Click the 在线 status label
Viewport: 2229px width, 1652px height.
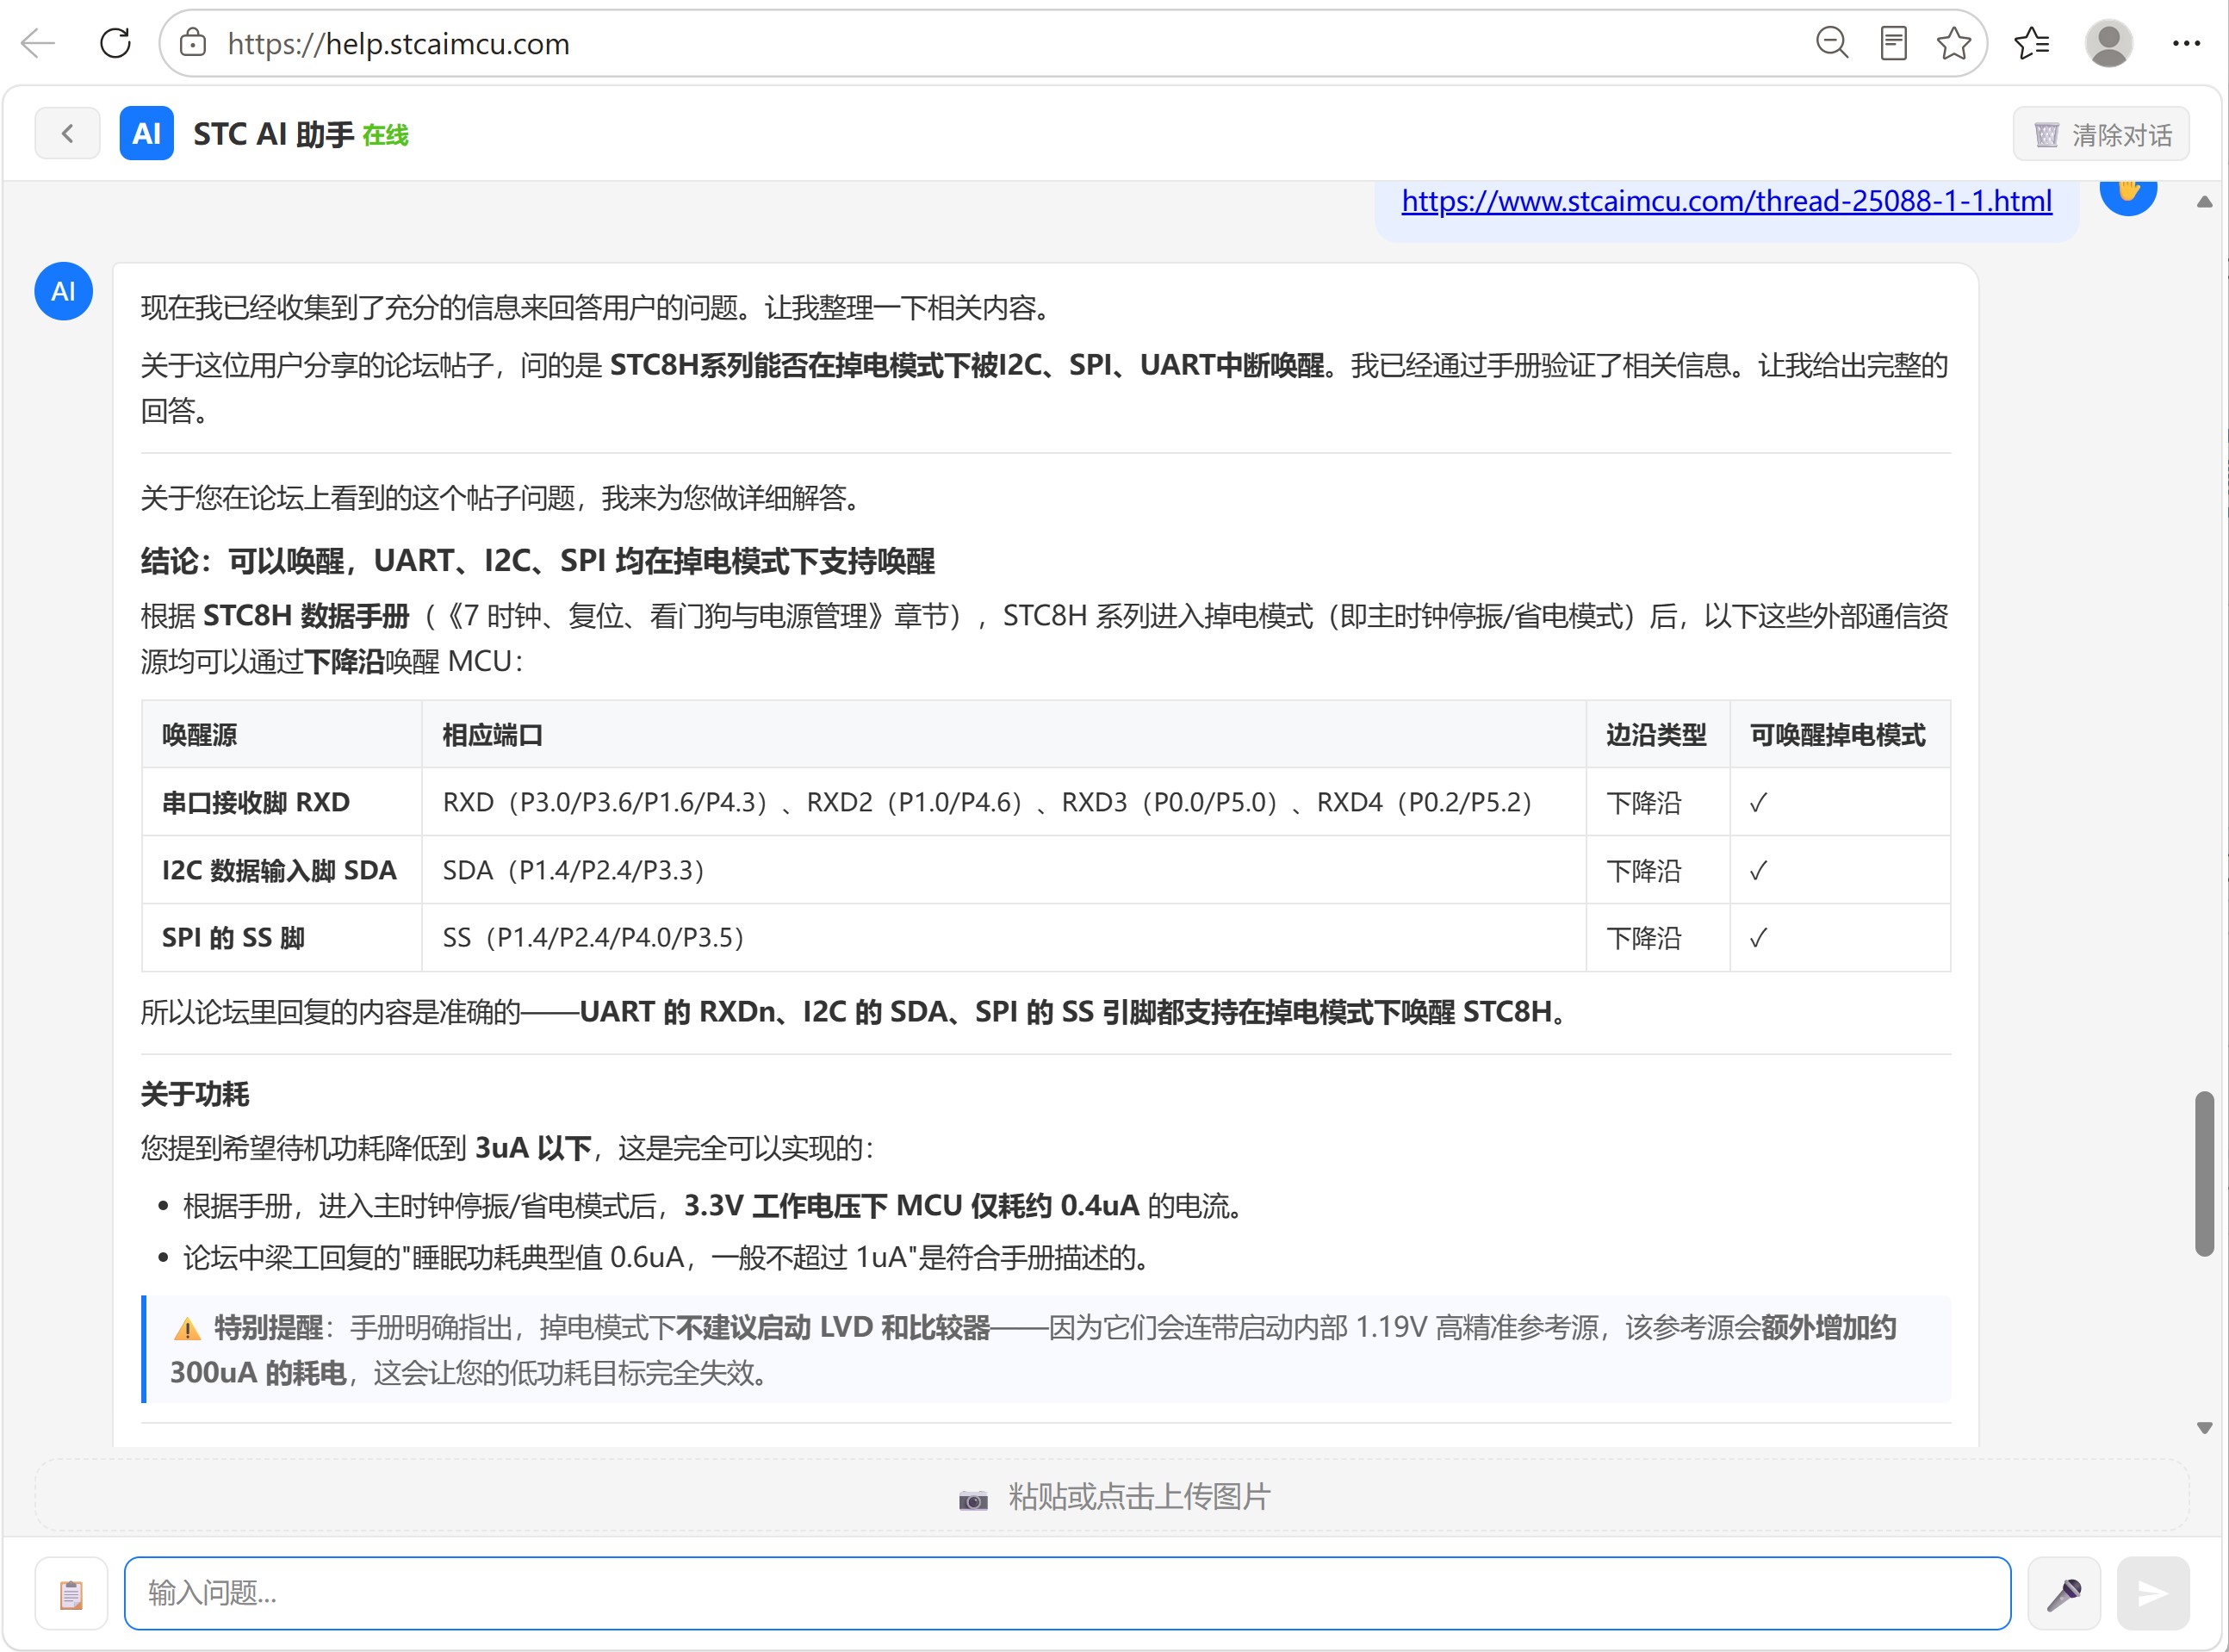pos(385,135)
